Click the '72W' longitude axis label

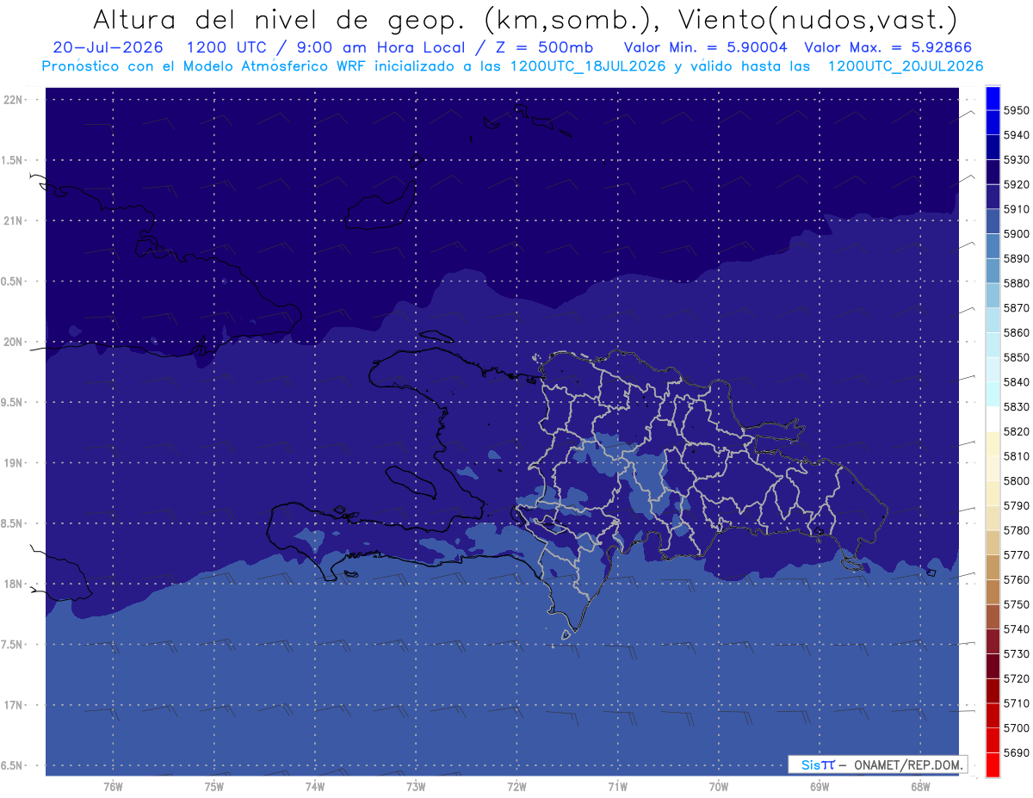[x=516, y=787]
